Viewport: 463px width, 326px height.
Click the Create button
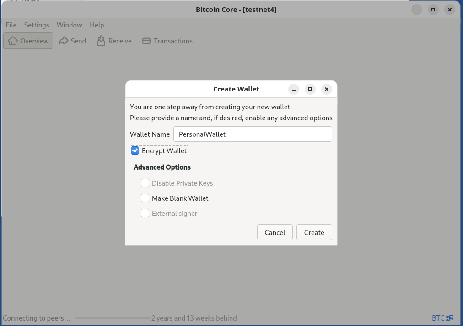[314, 232]
